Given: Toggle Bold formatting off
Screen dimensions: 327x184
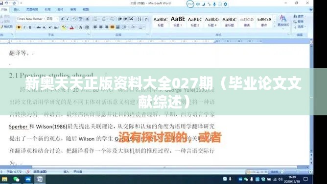Looking at the screenshot, I should [x=19, y=27].
